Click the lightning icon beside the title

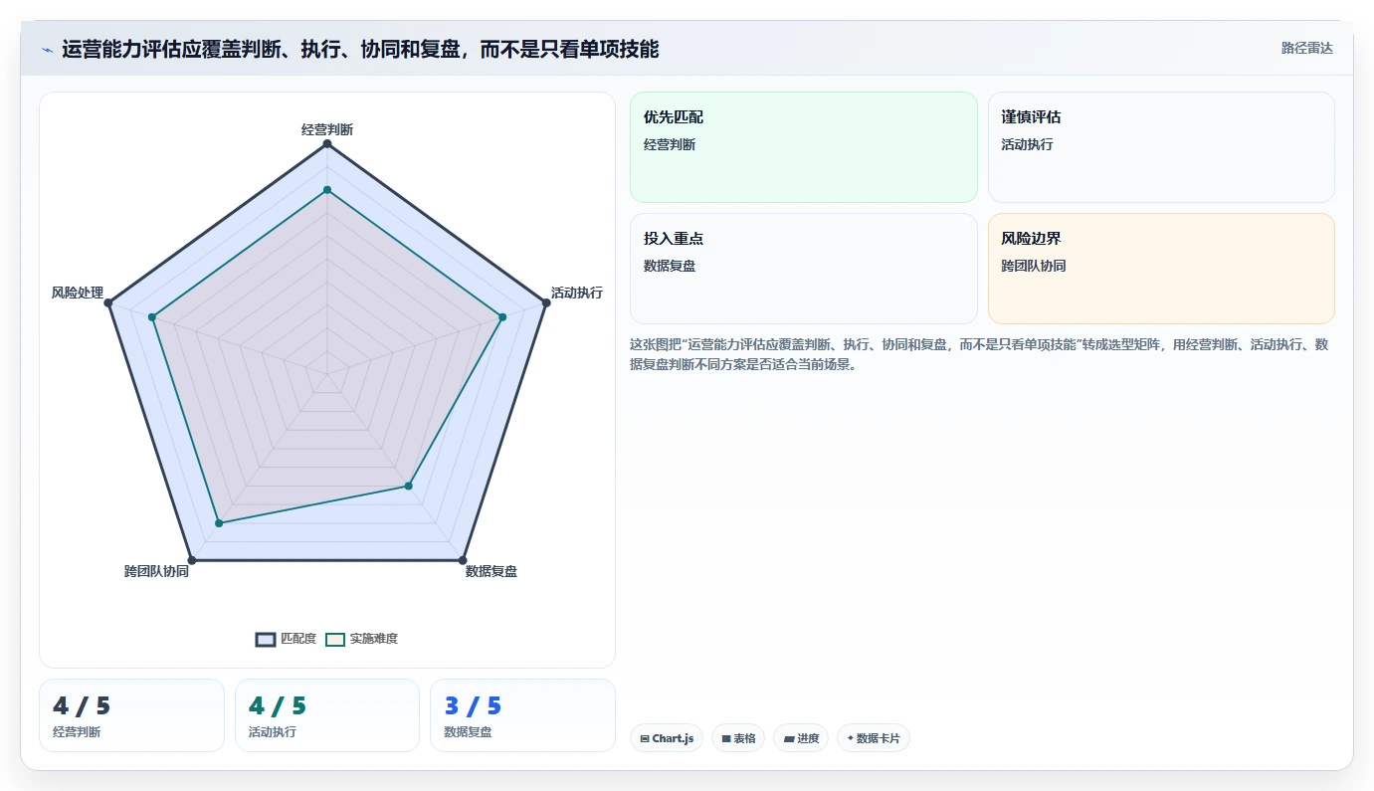point(47,50)
